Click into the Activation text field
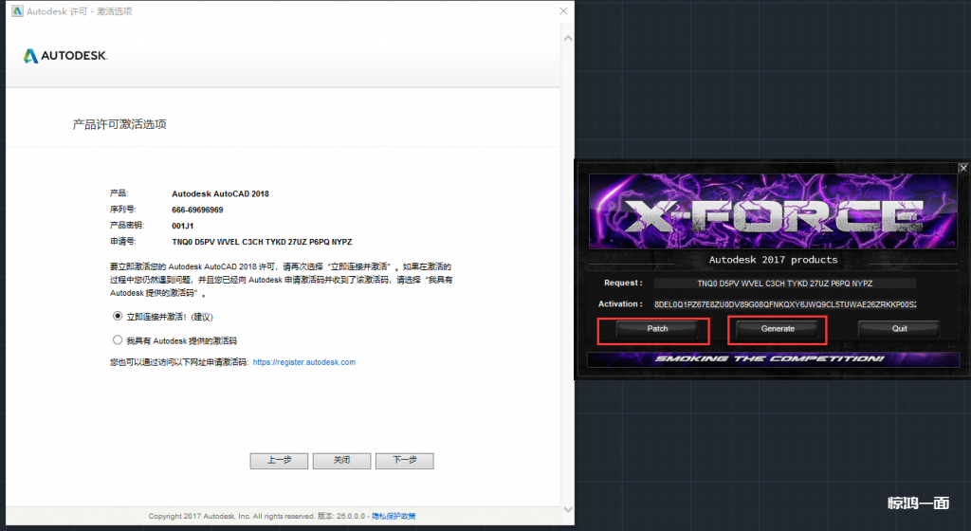This screenshot has height=531, width=971. (785, 304)
